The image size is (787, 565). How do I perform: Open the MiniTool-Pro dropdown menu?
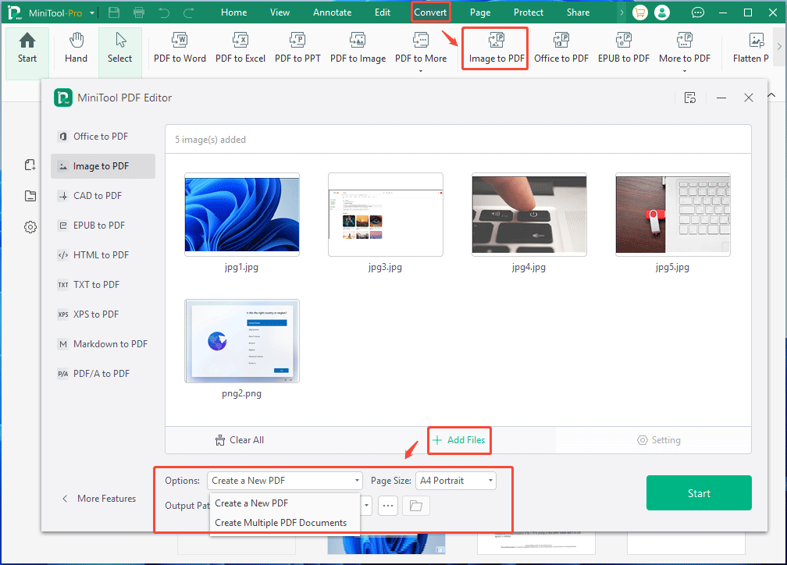91,12
